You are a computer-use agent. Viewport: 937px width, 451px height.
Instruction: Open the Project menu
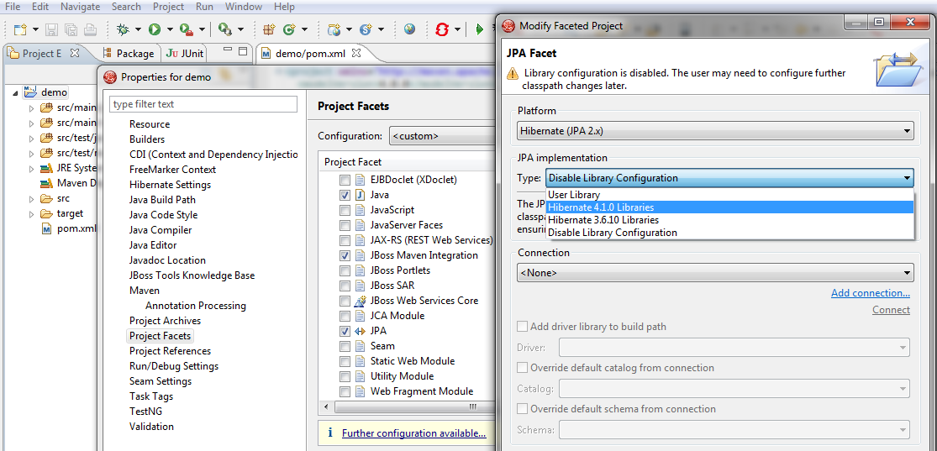pos(169,7)
